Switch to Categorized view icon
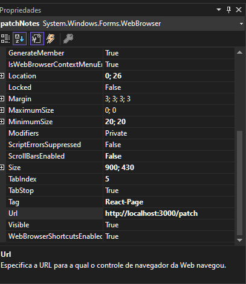The image size is (246, 284). click(x=5, y=39)
